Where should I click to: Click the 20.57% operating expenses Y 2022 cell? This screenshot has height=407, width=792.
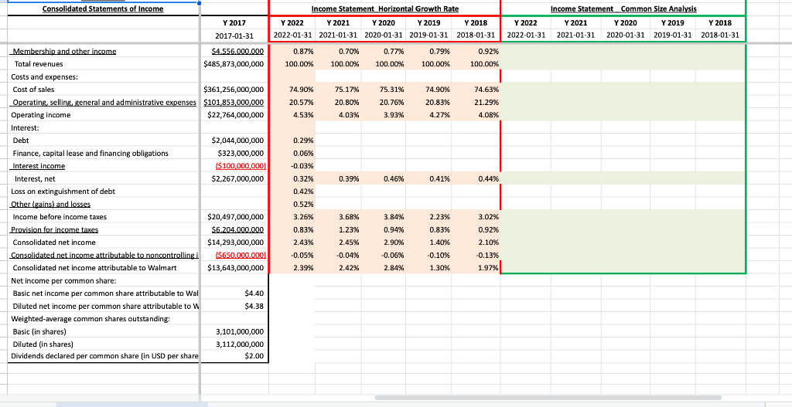pos(293,103)
